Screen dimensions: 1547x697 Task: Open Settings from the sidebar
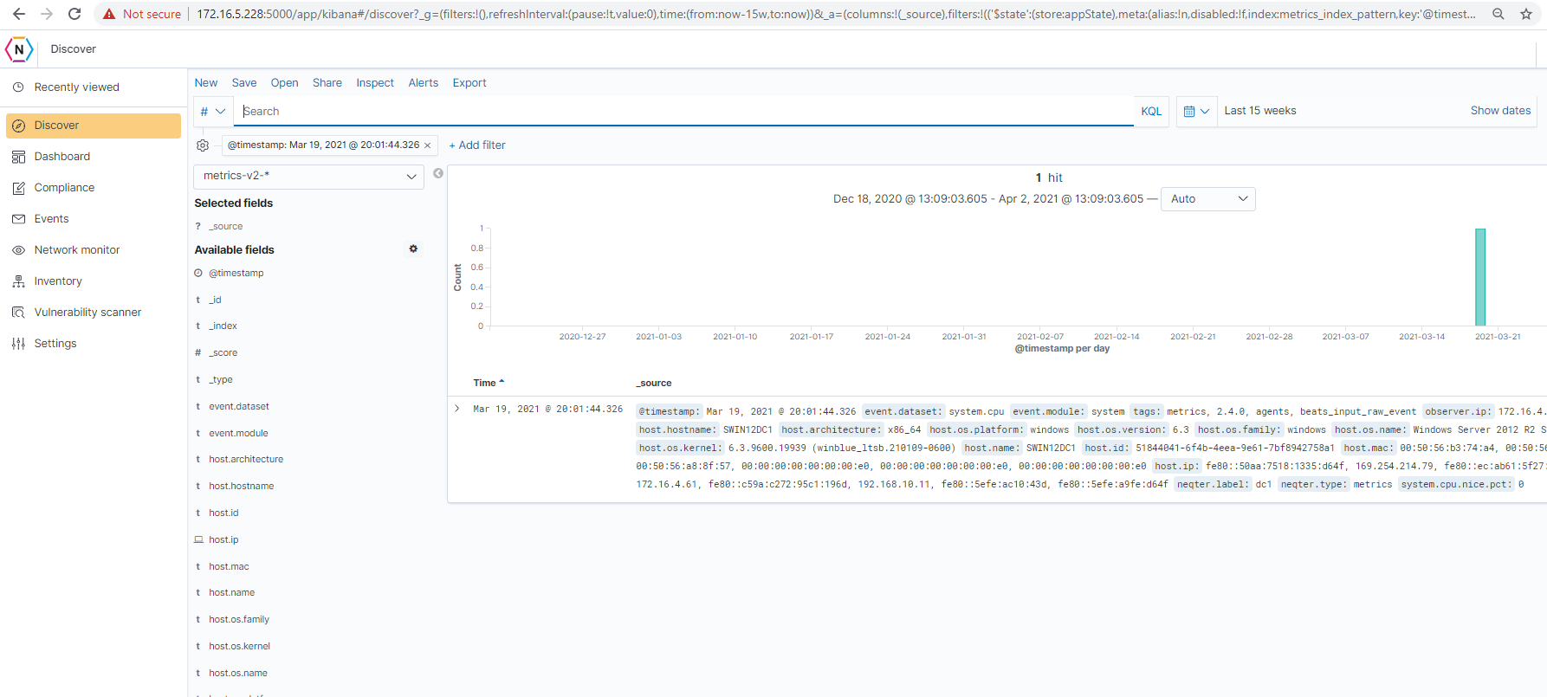pyautogui.click(x=94, y=344)
